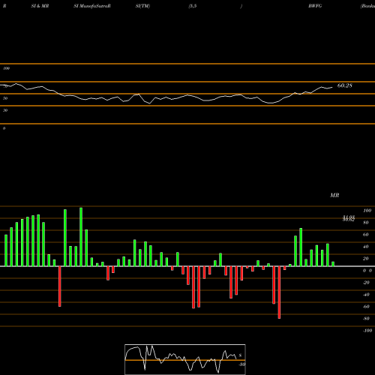Click the SI & MR header label

40,6
